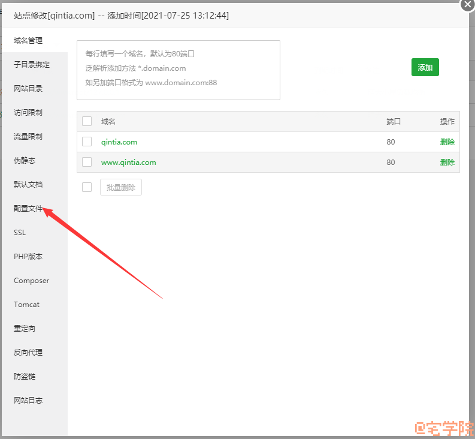Screen dimensions: 475x439
Task: Open the SSL tab
Action: coord(20,233)
